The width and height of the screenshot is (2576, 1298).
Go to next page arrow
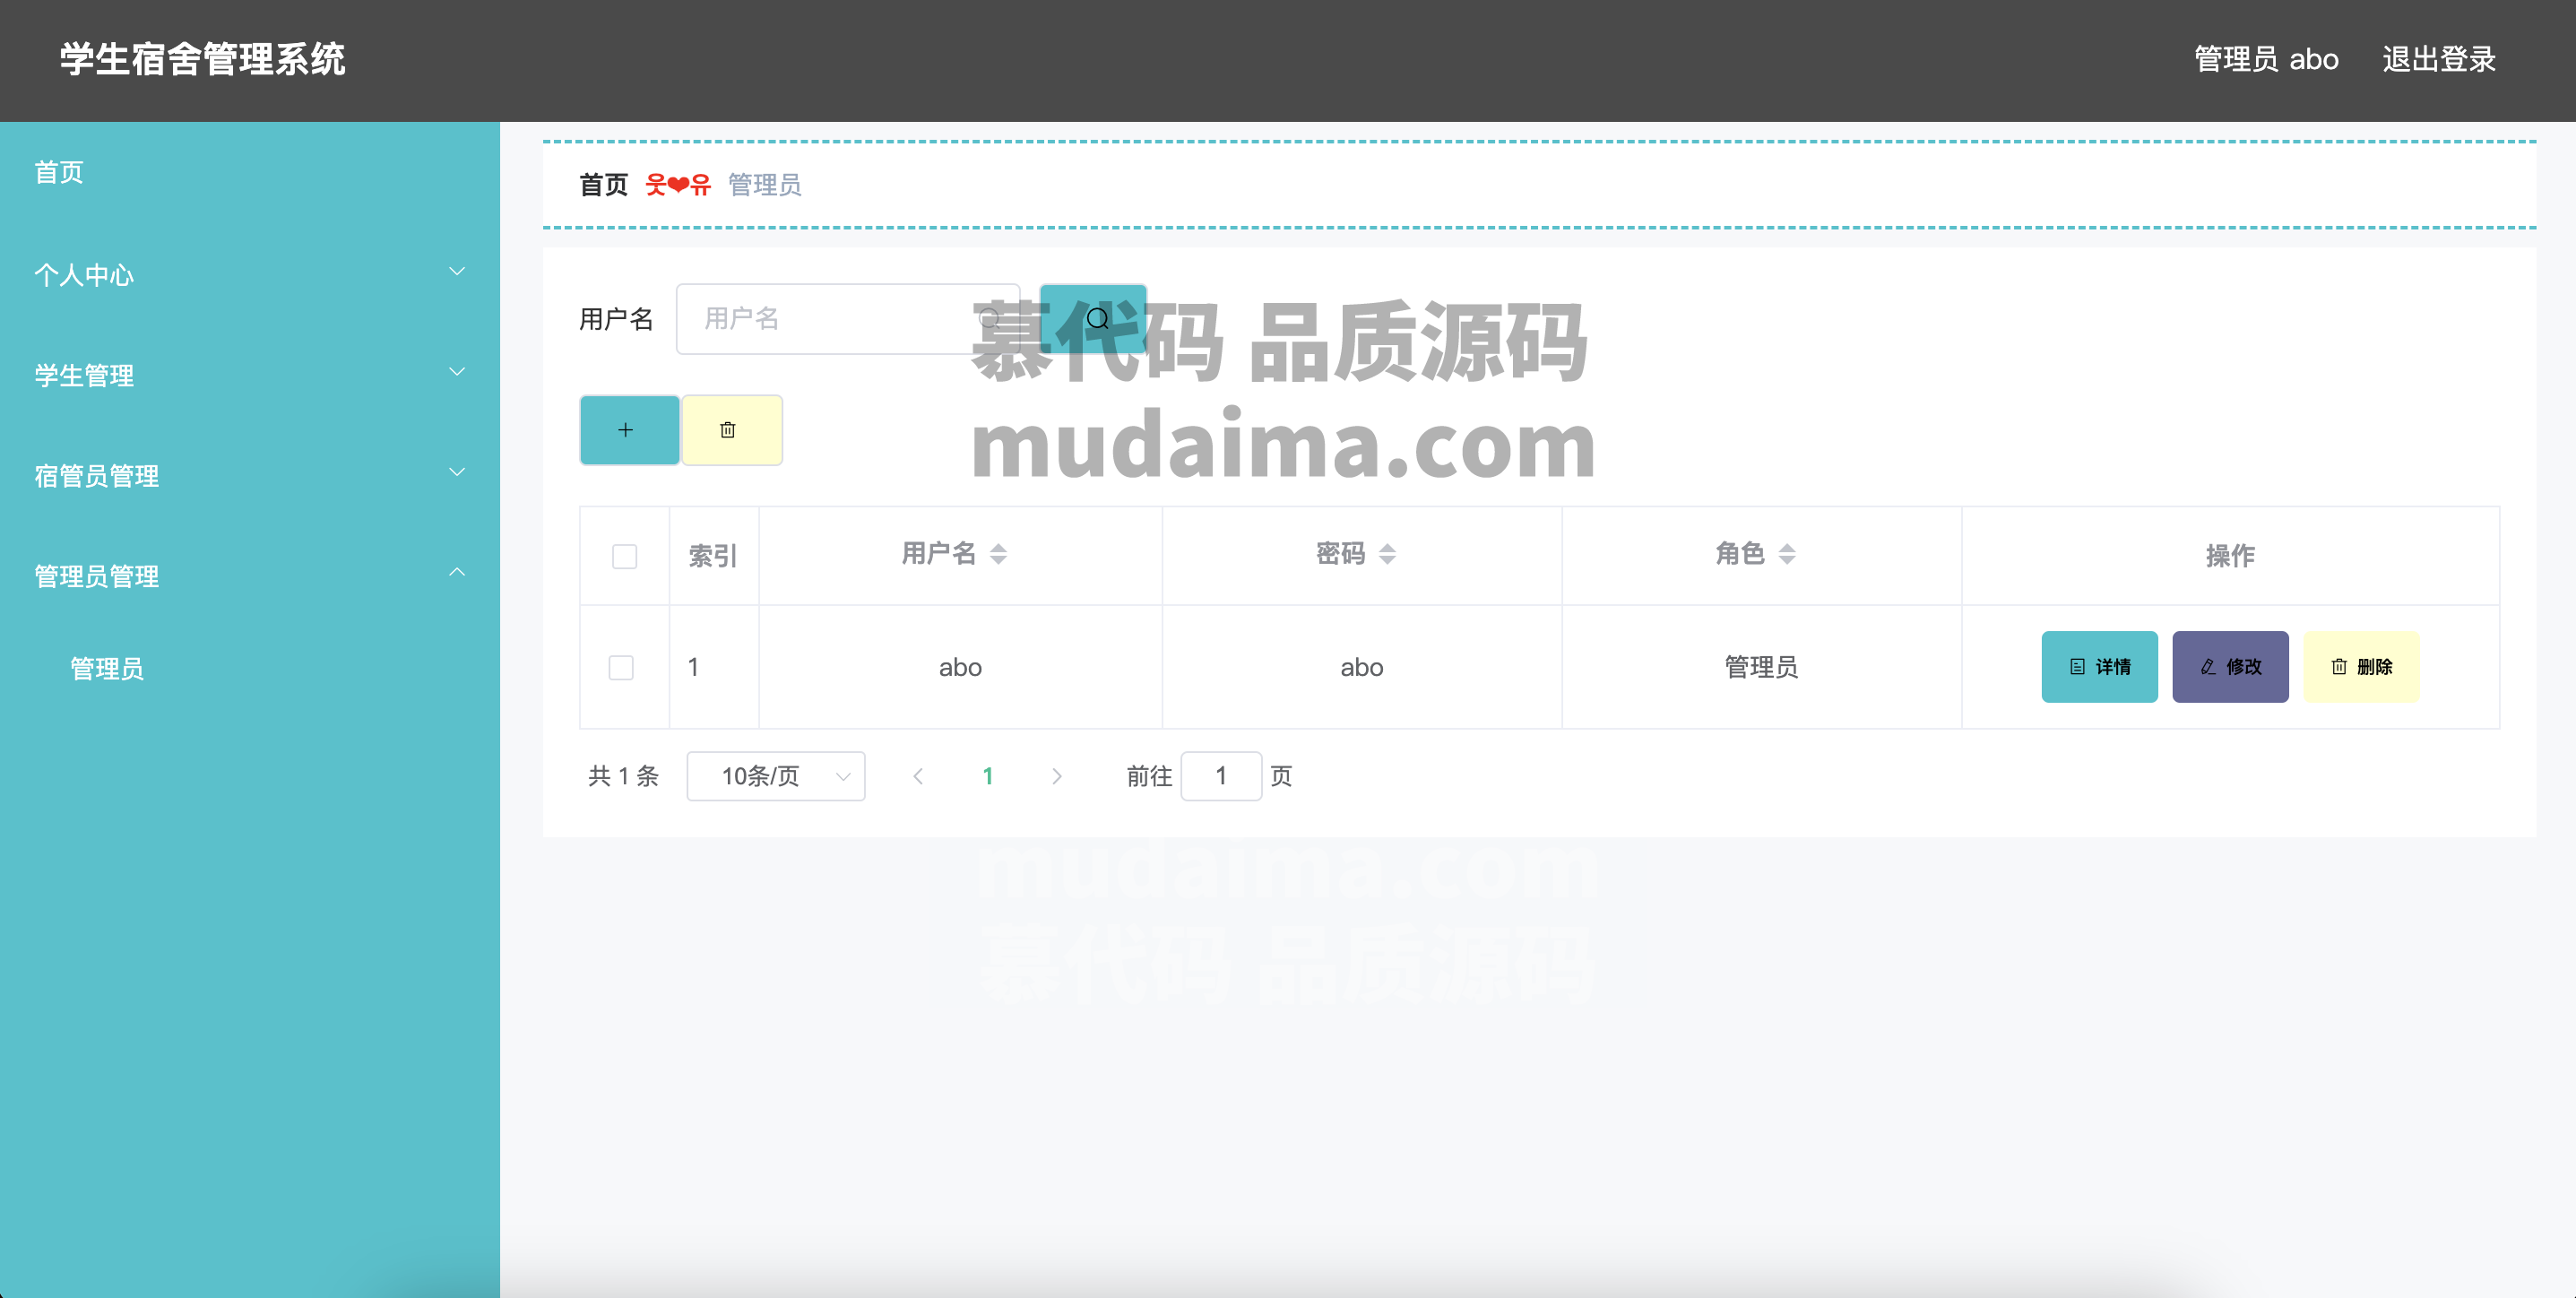tap(1057, 776)
